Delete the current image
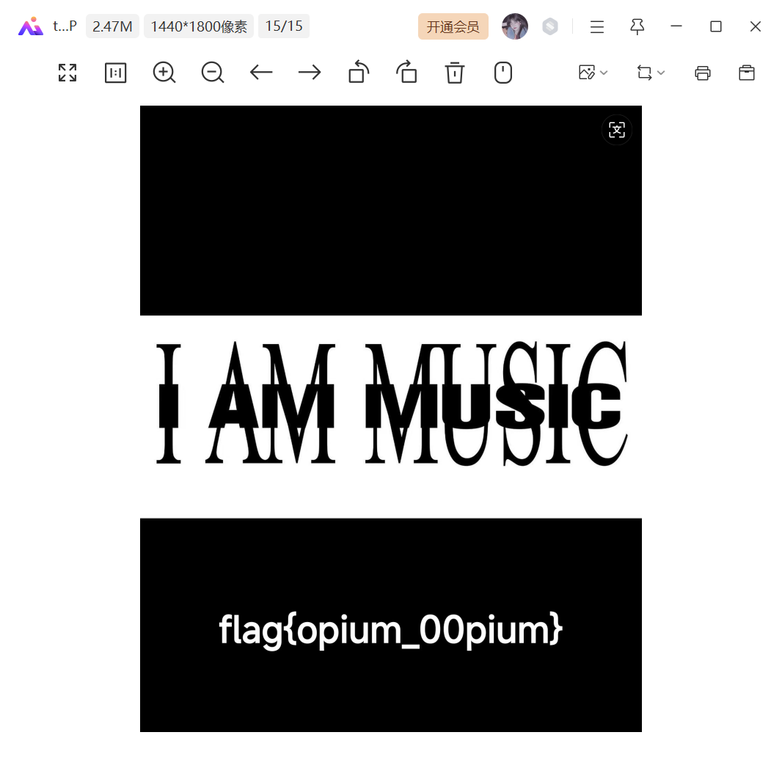Screen dimensions: 782x757 click(x=454, y=73)
